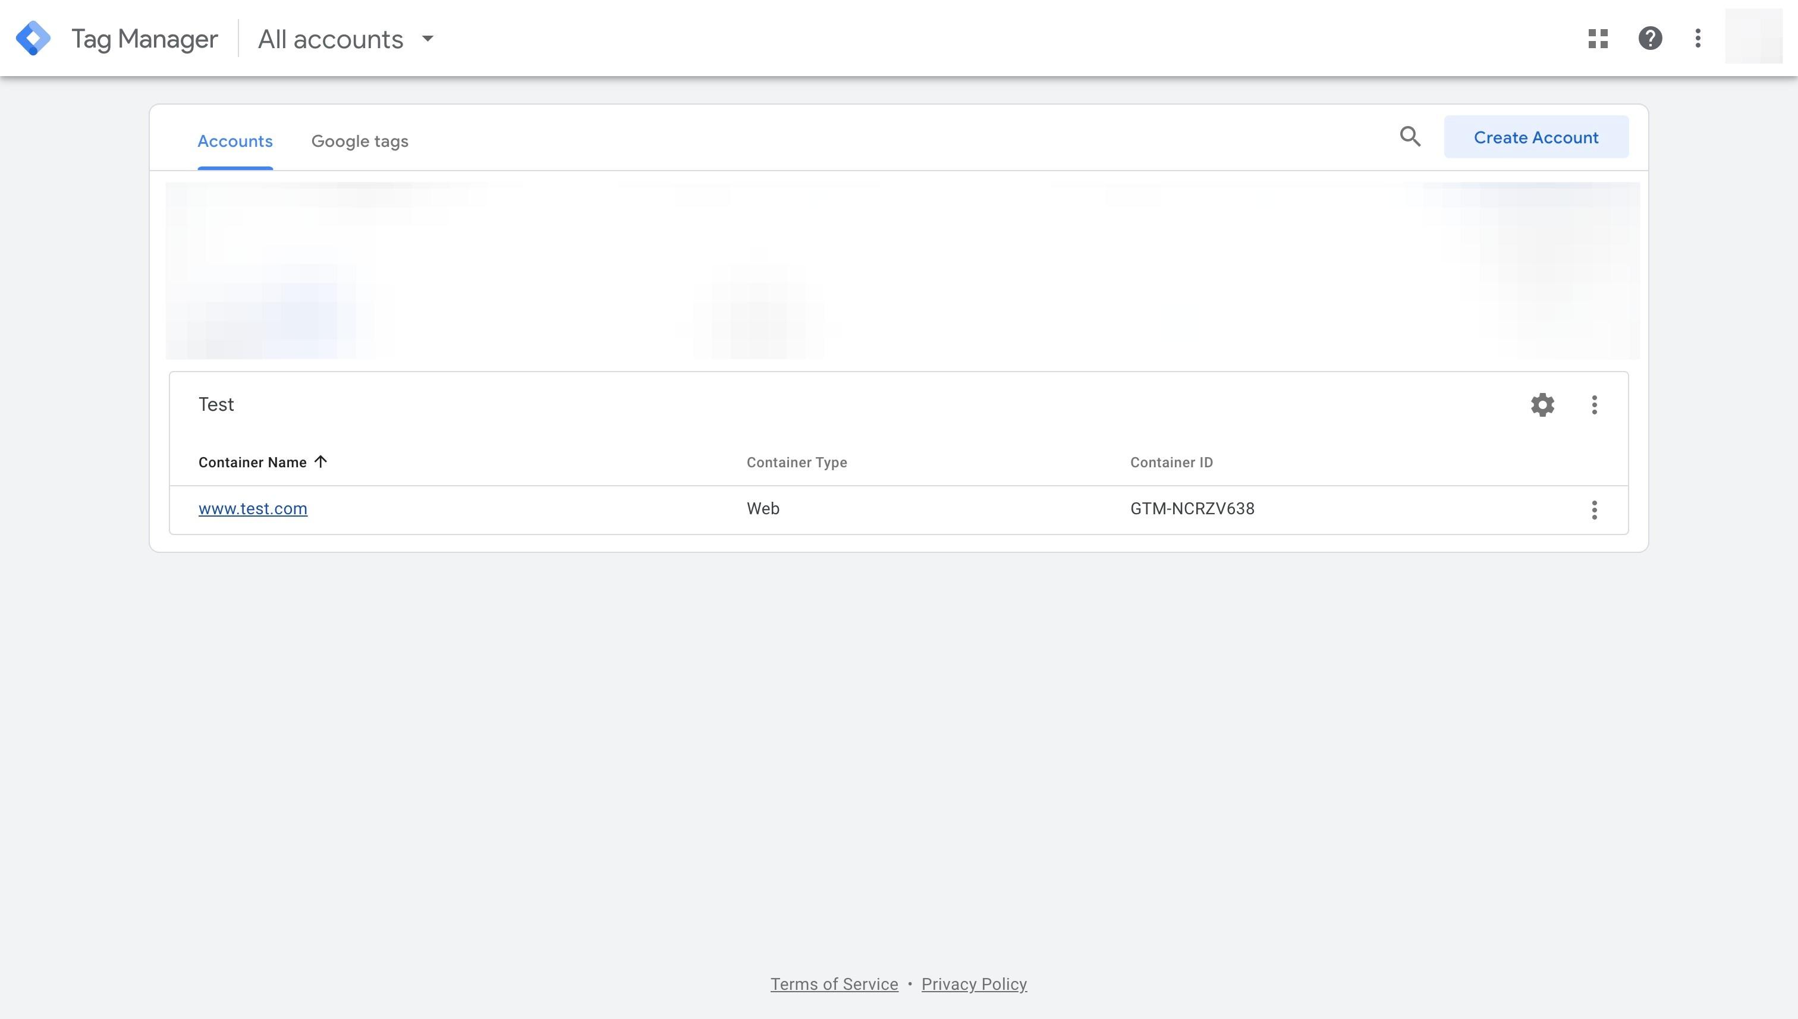Click the Container Type column header
The width and height of the screenshot is (1798, 1019).
pyautogui.click(x=797, y=463)
